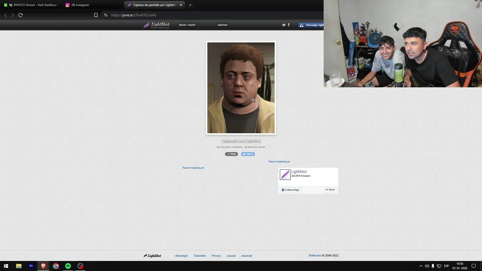Click the Skillbrains footer link
Screen dimensions: 482x271
[315, 256]
